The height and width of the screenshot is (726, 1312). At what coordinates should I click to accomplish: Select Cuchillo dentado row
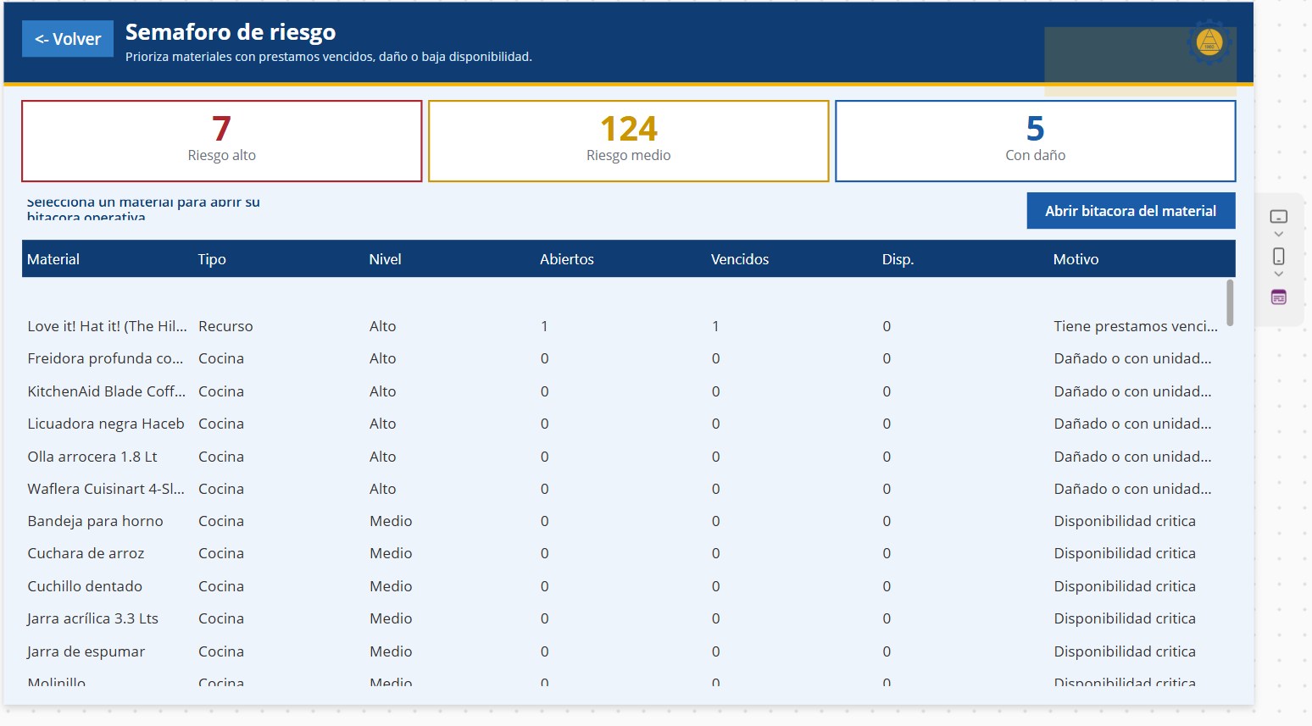coord(623,586)
